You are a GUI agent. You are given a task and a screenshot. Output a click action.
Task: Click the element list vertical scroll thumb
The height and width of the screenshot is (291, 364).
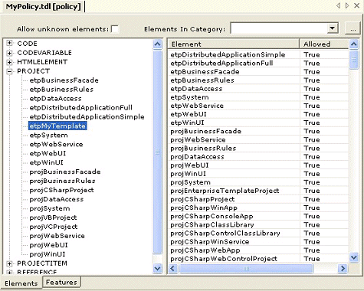coord(354,60)
